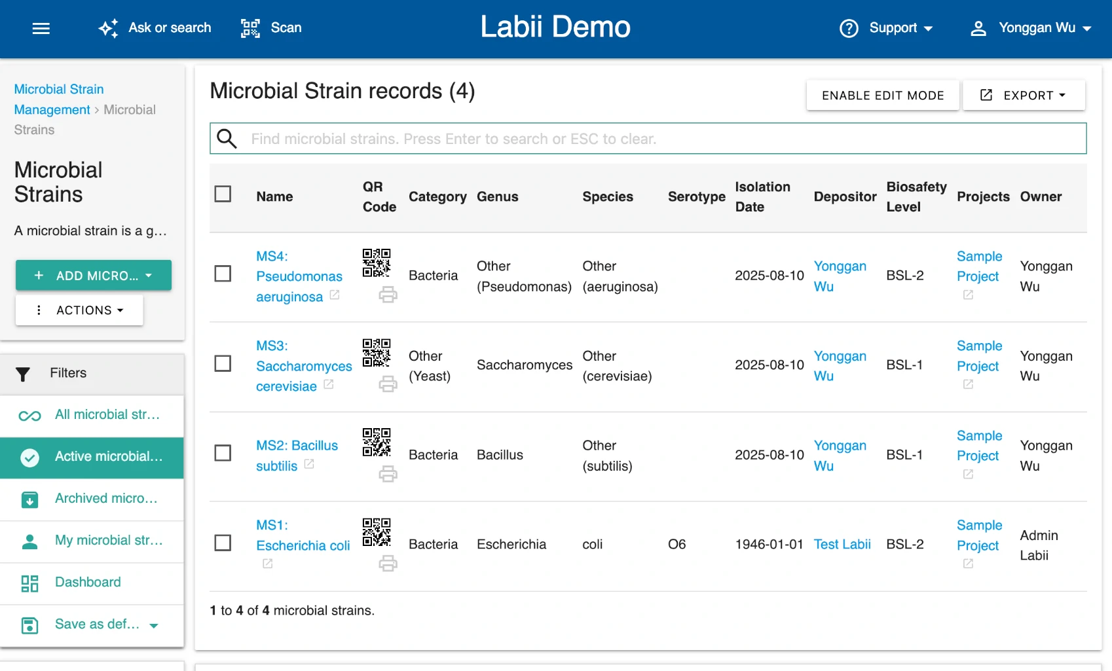The height and width of the screenshot is (671, 1112).
Task: Click the QR code for MS4 strain
Action: click(377, 263)
